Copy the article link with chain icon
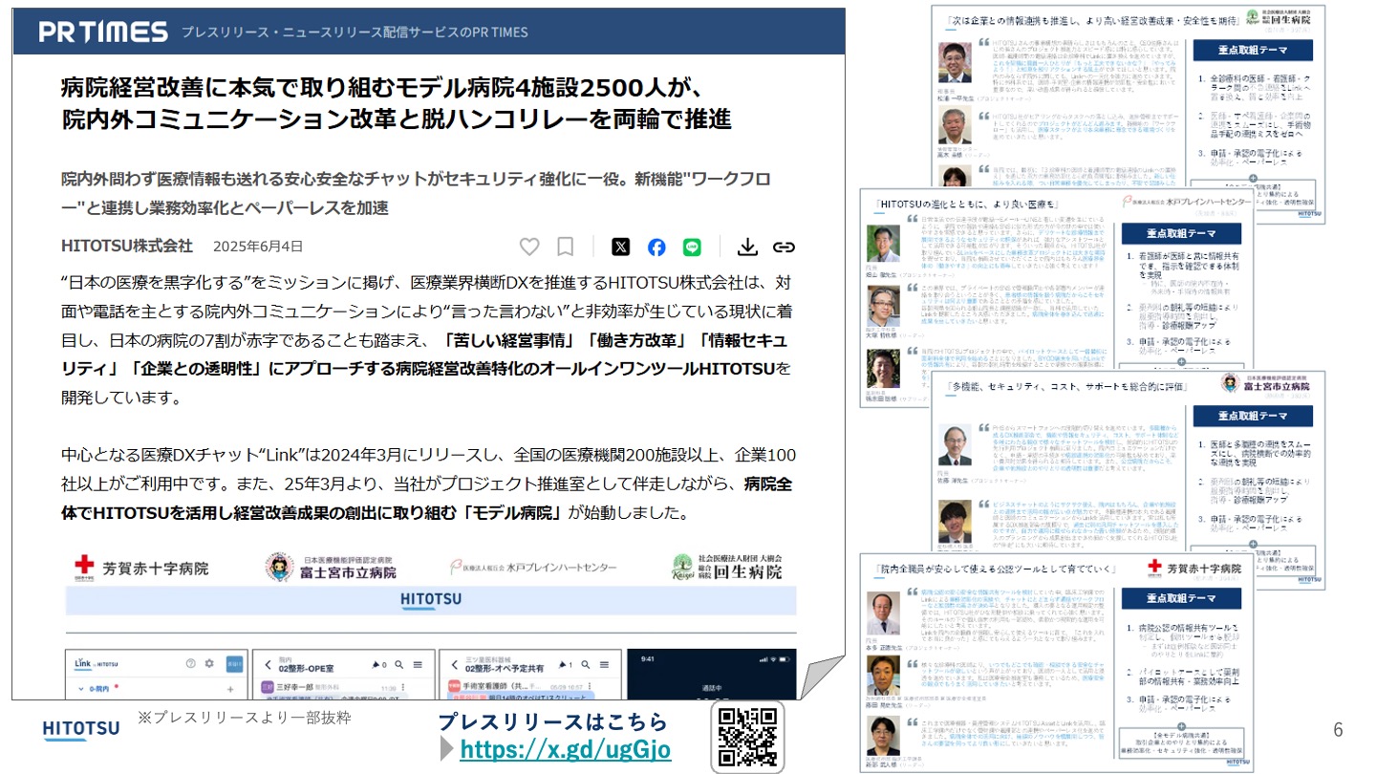The height and width of the screenshot is (774, 1376). point(784,247)
